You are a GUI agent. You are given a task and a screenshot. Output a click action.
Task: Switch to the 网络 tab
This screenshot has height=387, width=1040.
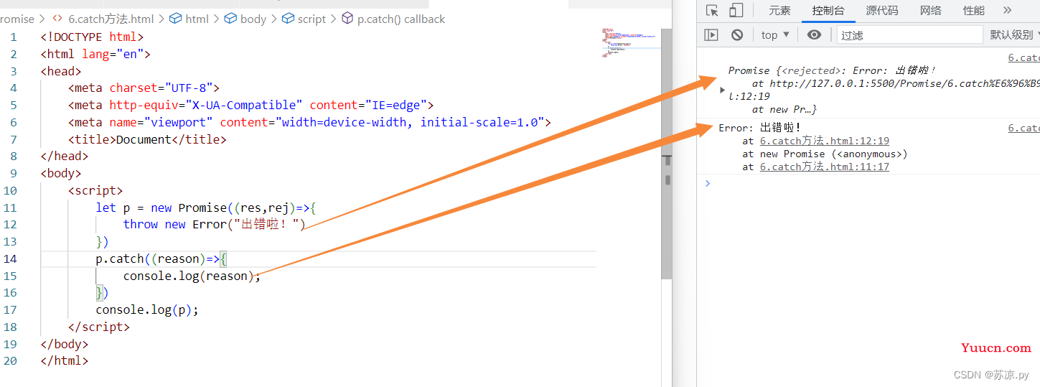pos(931,10)
